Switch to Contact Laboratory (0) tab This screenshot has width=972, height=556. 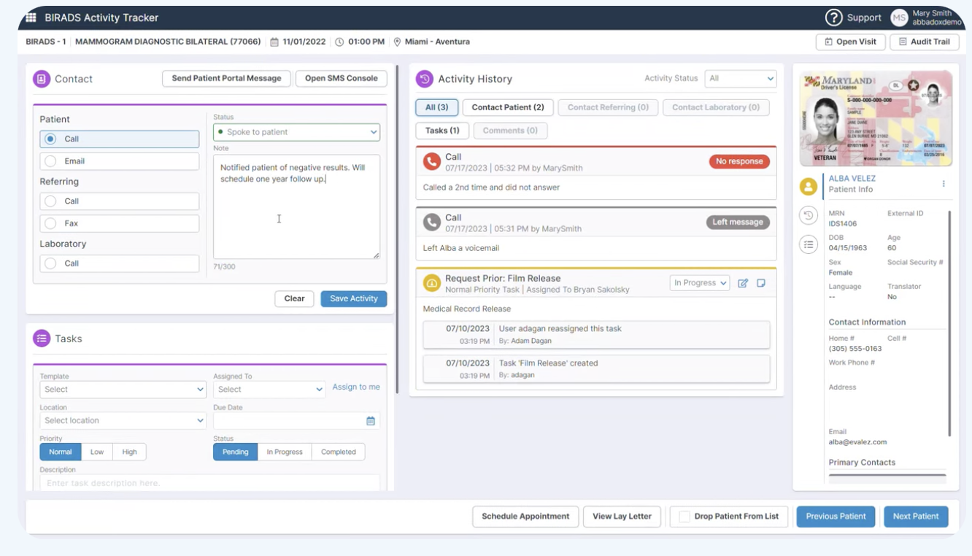pyautogui.click(x=716, y=107)
